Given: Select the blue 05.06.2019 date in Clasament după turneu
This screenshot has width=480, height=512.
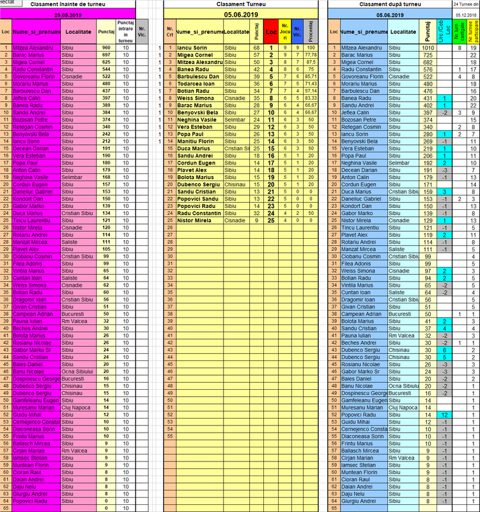Looking at the screenshot, I should [390, 15].
